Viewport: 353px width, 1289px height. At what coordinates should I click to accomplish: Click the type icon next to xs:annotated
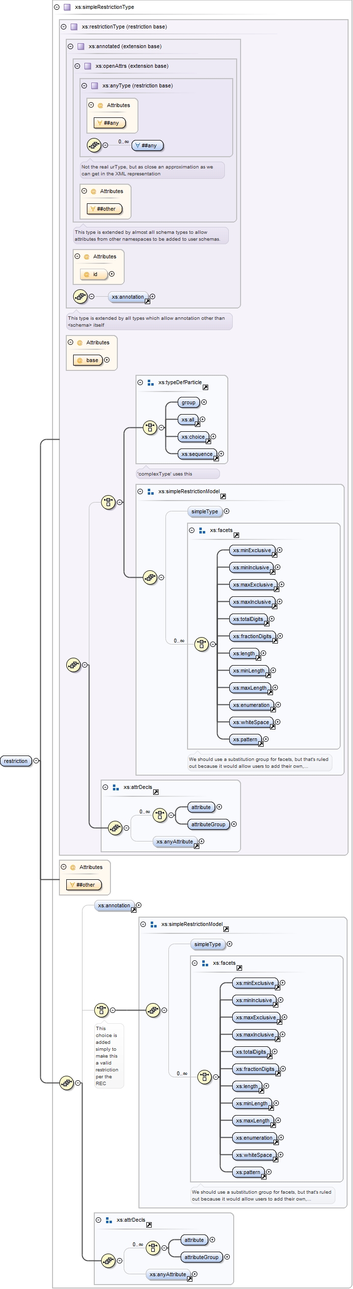click(x=81, y=46)
